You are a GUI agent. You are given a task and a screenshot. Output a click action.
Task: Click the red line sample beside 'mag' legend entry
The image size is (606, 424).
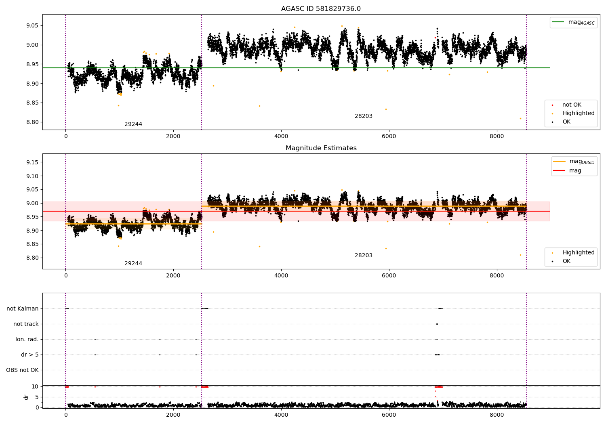(x=559, y=171)
